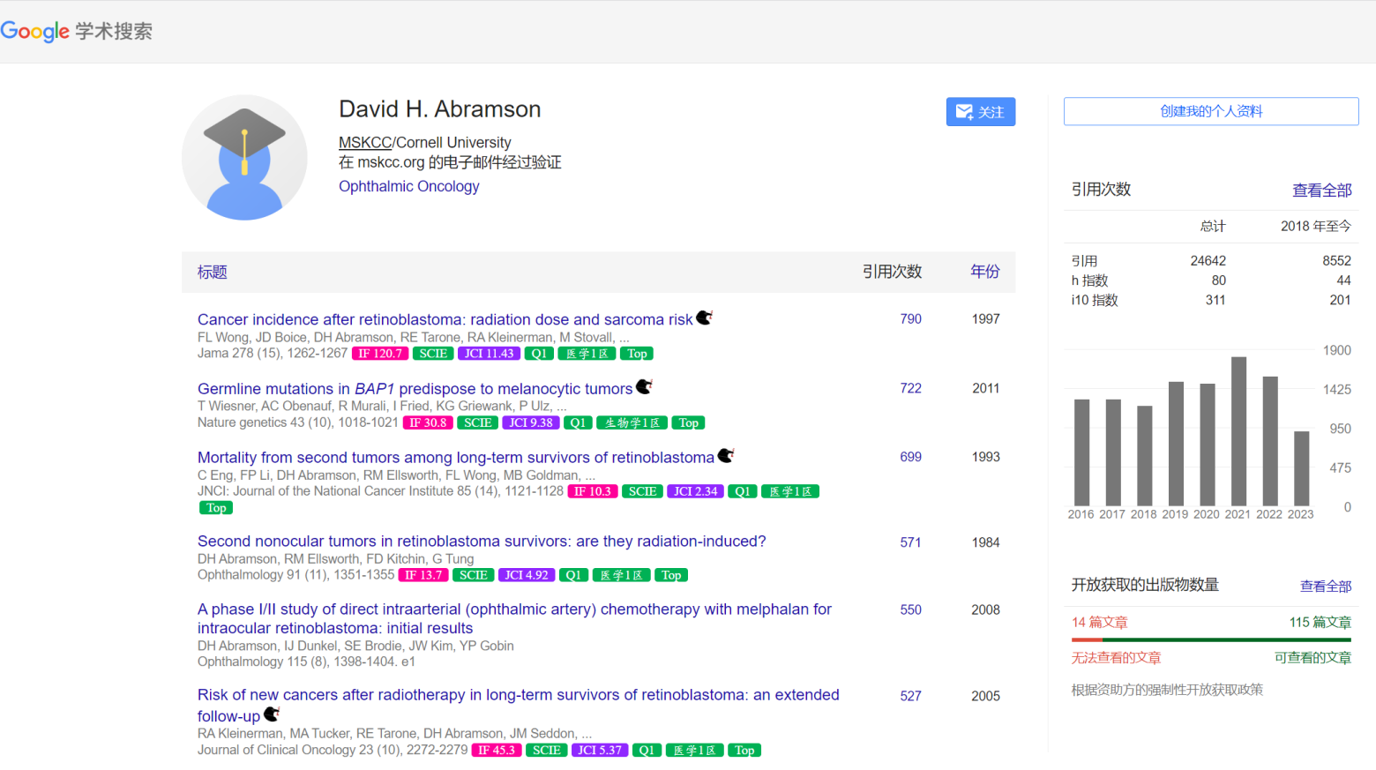Click the Google Scholar logo
1376x770 pixels.
76,32
